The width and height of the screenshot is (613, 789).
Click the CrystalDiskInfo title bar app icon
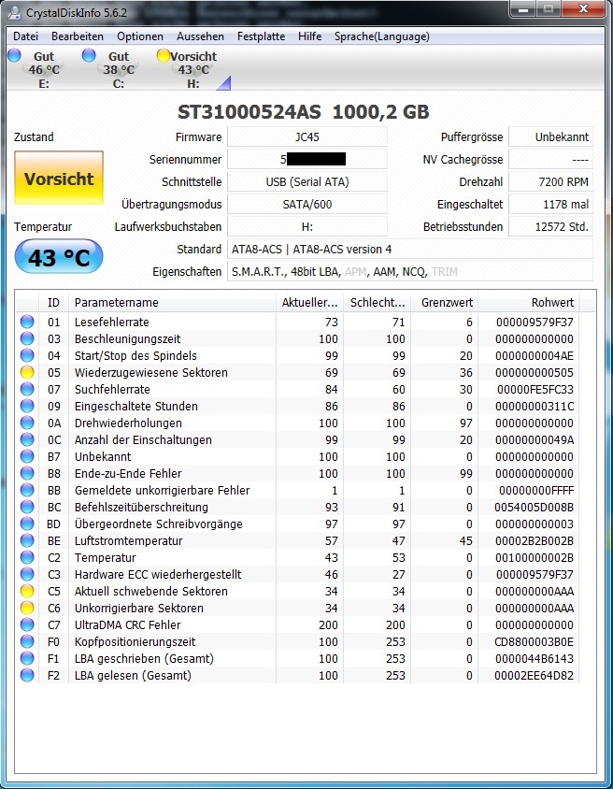click(14, 12)
